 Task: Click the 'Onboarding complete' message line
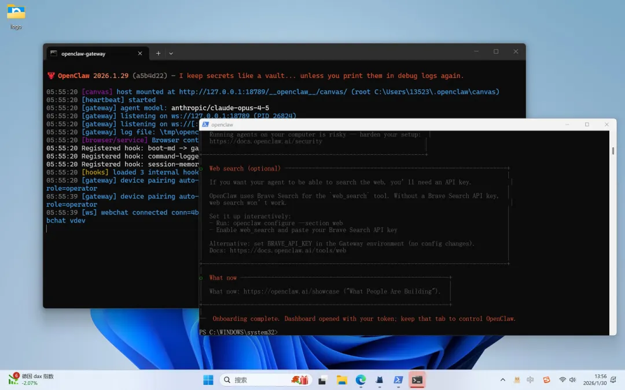364,319
